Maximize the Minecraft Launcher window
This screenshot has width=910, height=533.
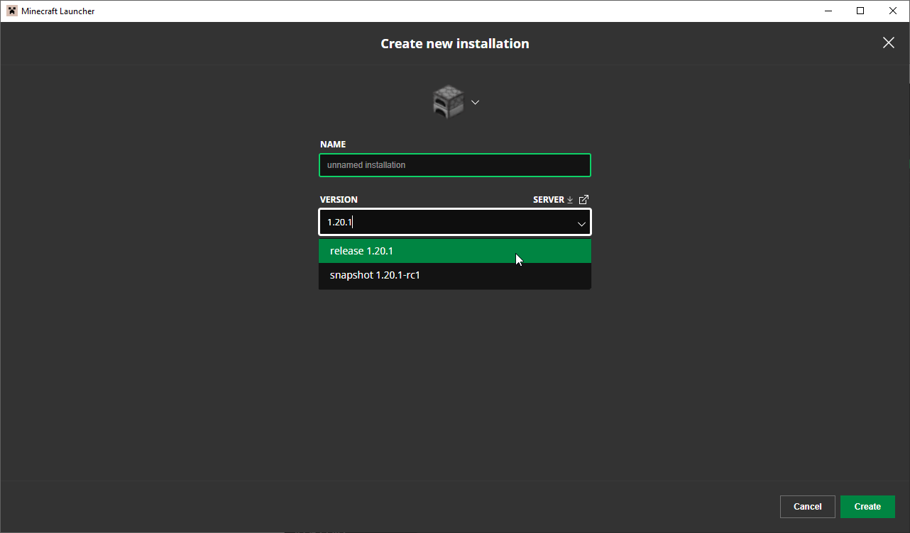click(x=860, y=11)
